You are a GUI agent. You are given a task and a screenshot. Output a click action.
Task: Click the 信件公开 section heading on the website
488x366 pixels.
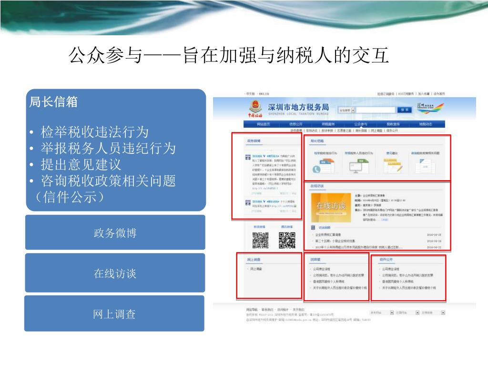386,260
